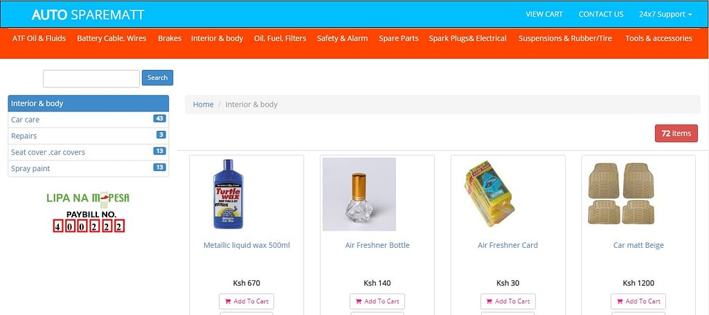This screenshot has height=315, width=709.
Task: Open the beige car mat image
Action: 620,194
